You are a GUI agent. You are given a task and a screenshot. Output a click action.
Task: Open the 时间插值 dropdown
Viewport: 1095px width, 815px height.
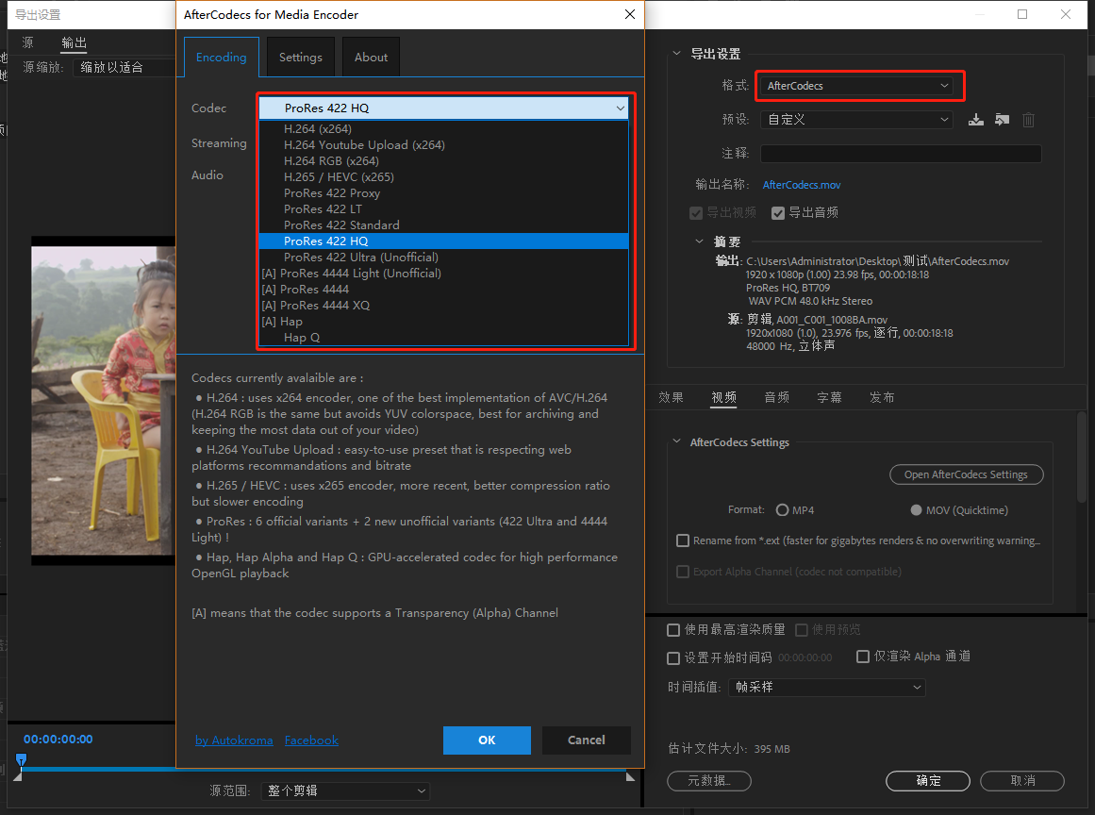pyautogui.click(x=826, y=687)
